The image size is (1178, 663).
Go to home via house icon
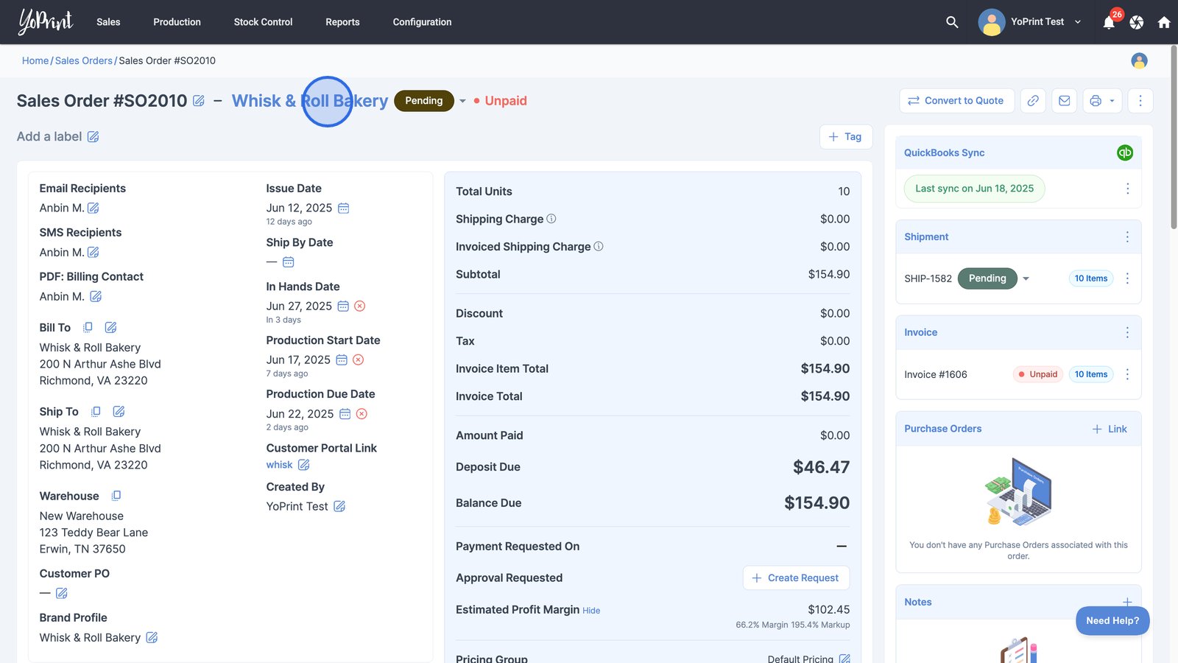click(x=1164, y=22)
